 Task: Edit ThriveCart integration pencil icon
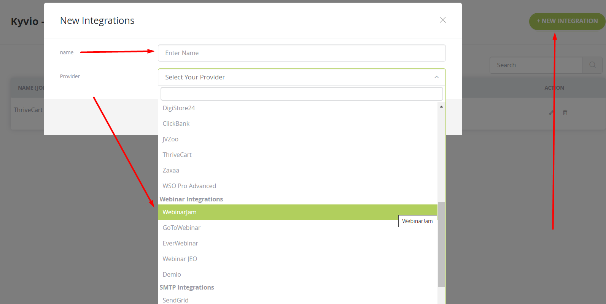[x=552, y=112]
